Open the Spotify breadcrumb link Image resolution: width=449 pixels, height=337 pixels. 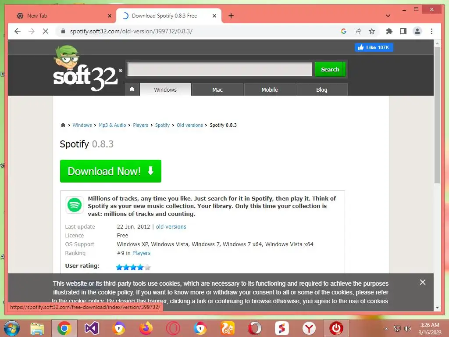pos(162,125)
